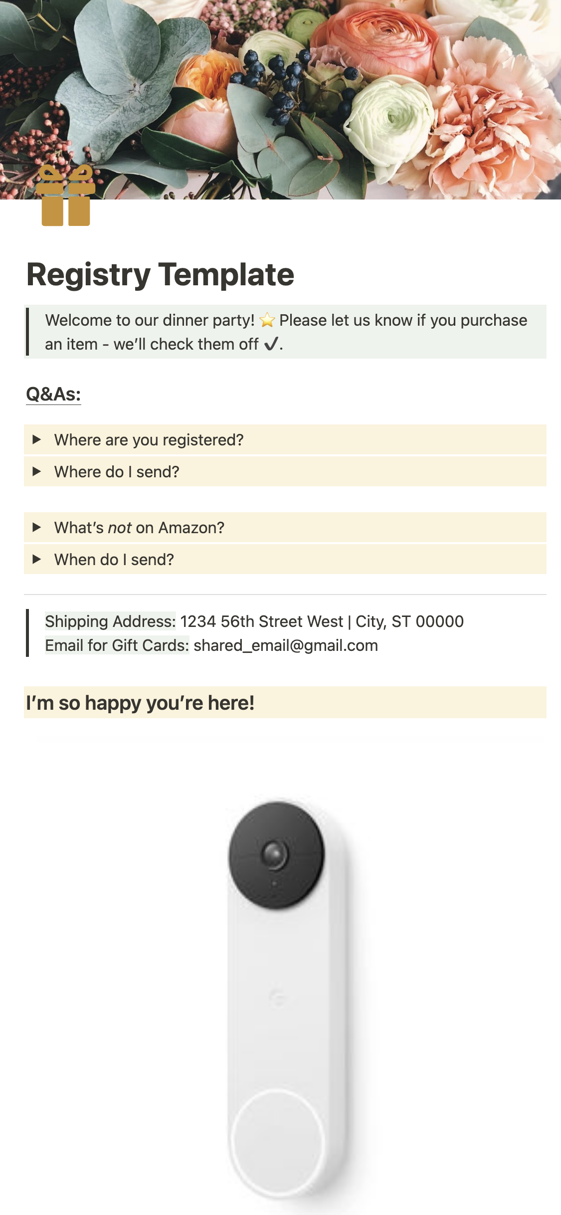Image resolution: width=561 pixels, height=1215 pixels.
Task: Expand the "Where do I send?" toggle arrow
Action: pyautogui.click(x=36, y=471)
